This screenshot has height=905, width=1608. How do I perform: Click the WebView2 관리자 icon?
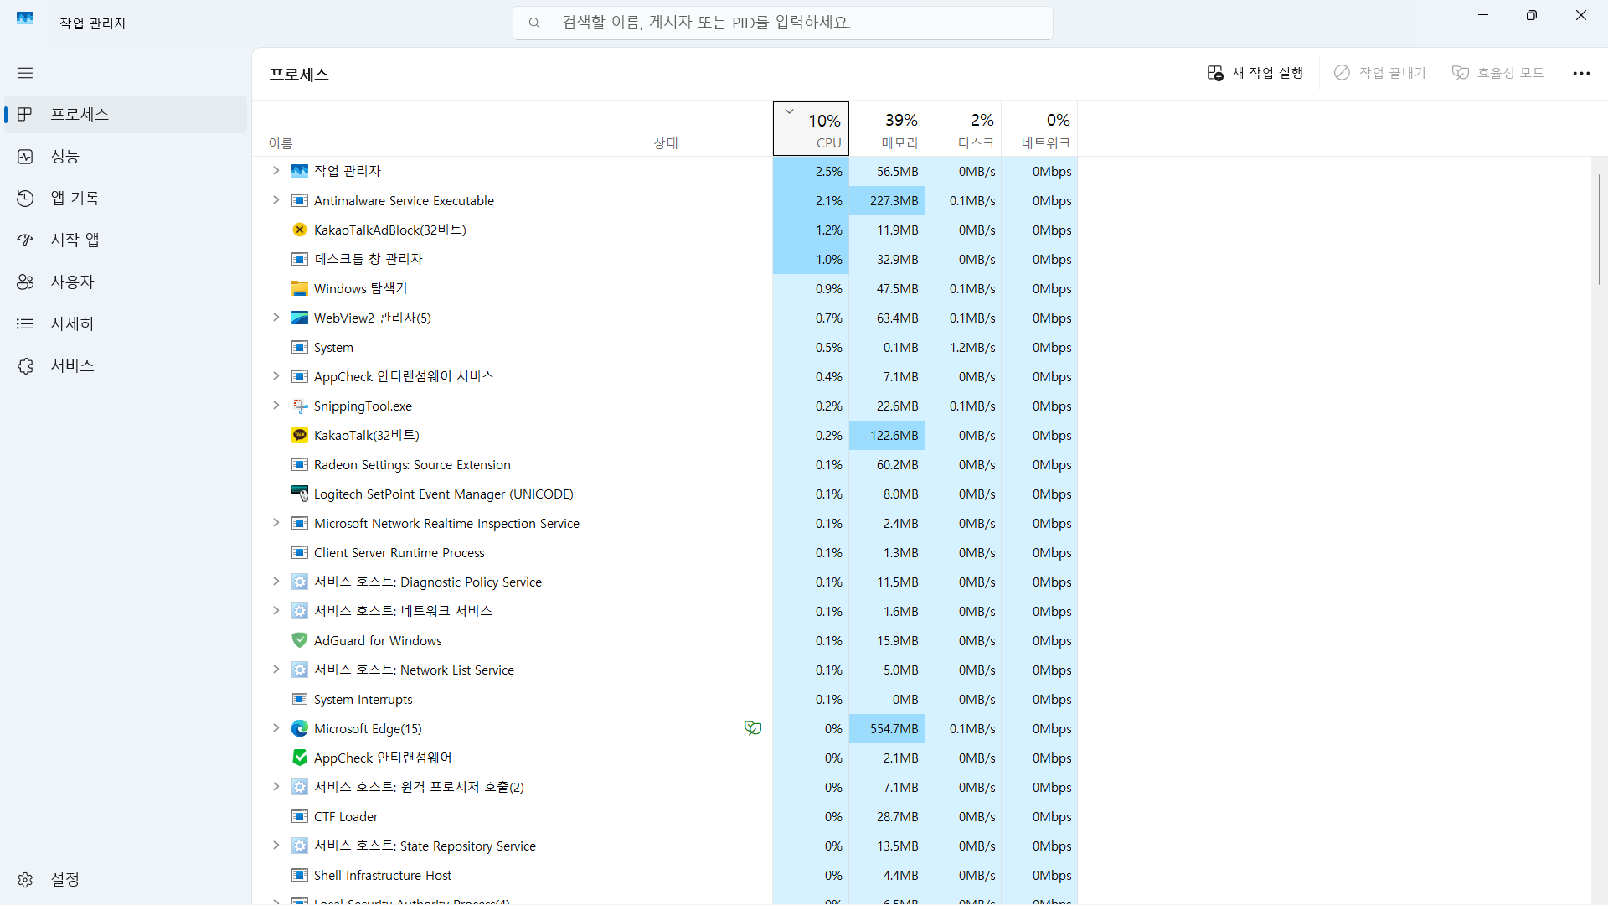tap(300, 318)
